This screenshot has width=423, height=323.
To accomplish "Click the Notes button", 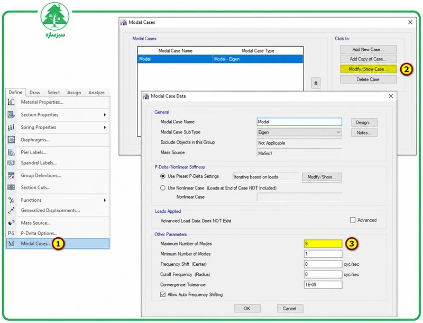I will tap(364, 132).
